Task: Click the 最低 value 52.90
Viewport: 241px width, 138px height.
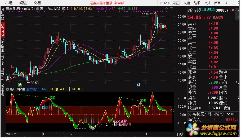Action: pyautogui.click(x=213, y=82)
